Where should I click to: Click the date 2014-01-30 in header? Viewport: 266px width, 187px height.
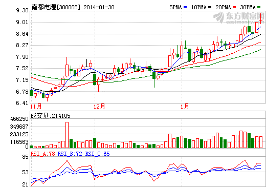click(99, 7)
